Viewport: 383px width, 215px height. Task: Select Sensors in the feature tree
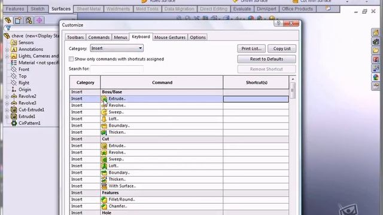click(x=26, y=42)
